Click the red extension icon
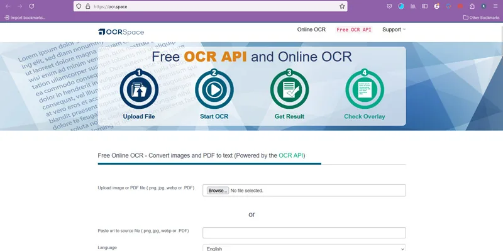 pos(460,6)
